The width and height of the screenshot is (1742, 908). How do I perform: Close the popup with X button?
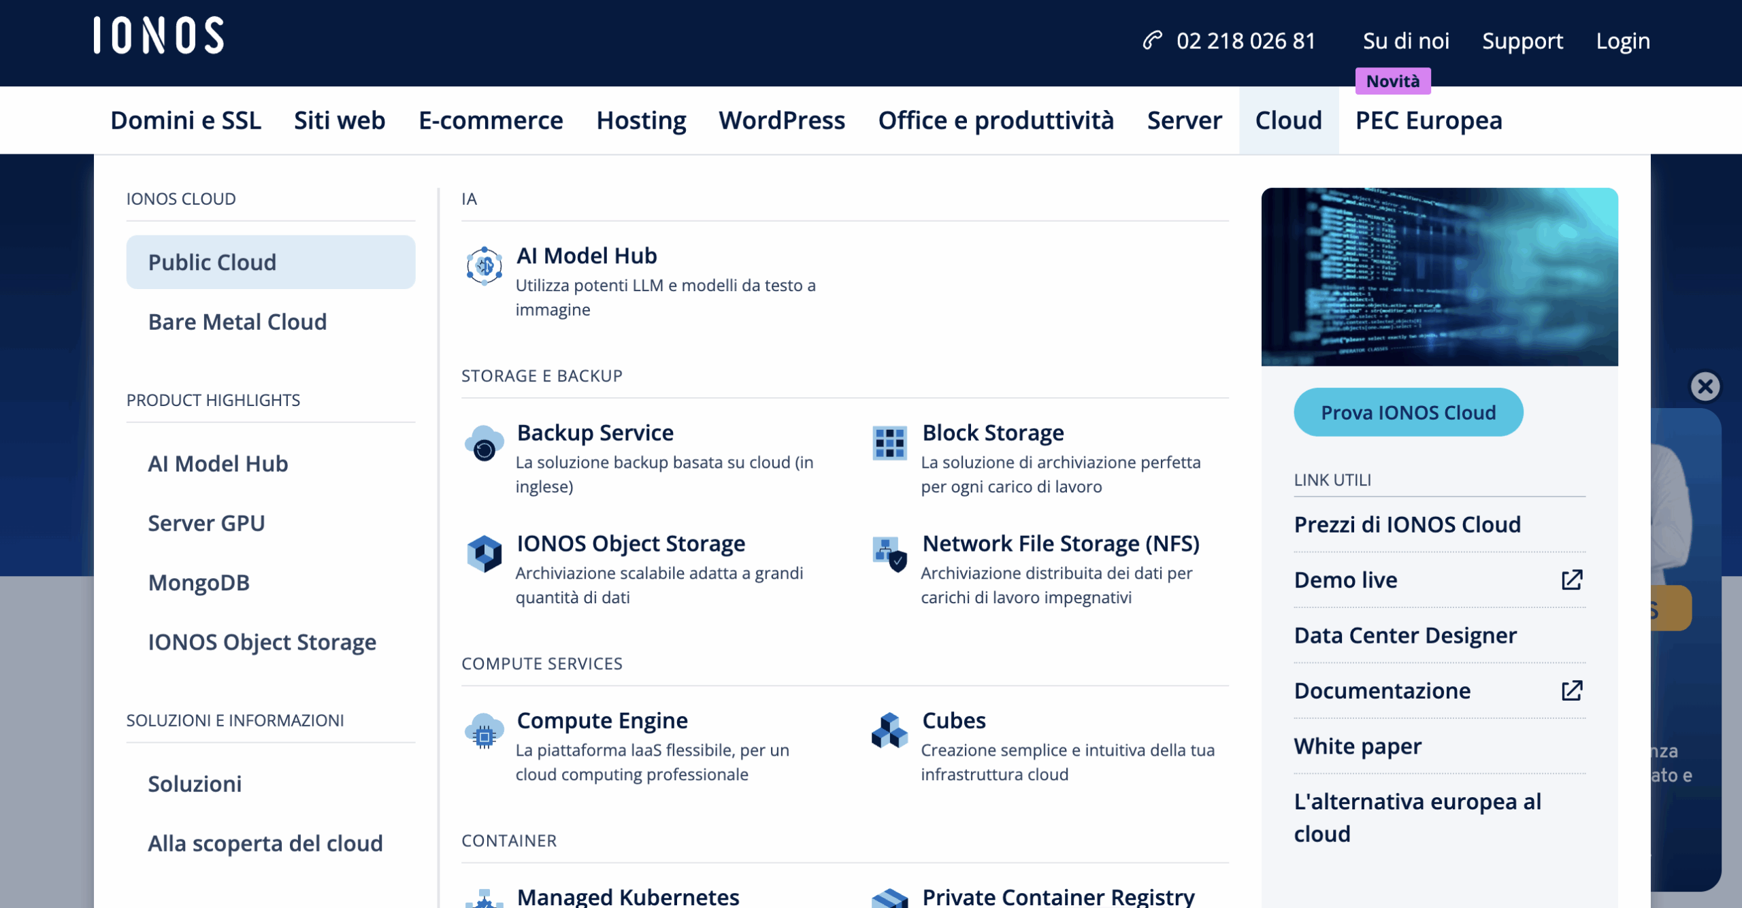(1705, 386)
